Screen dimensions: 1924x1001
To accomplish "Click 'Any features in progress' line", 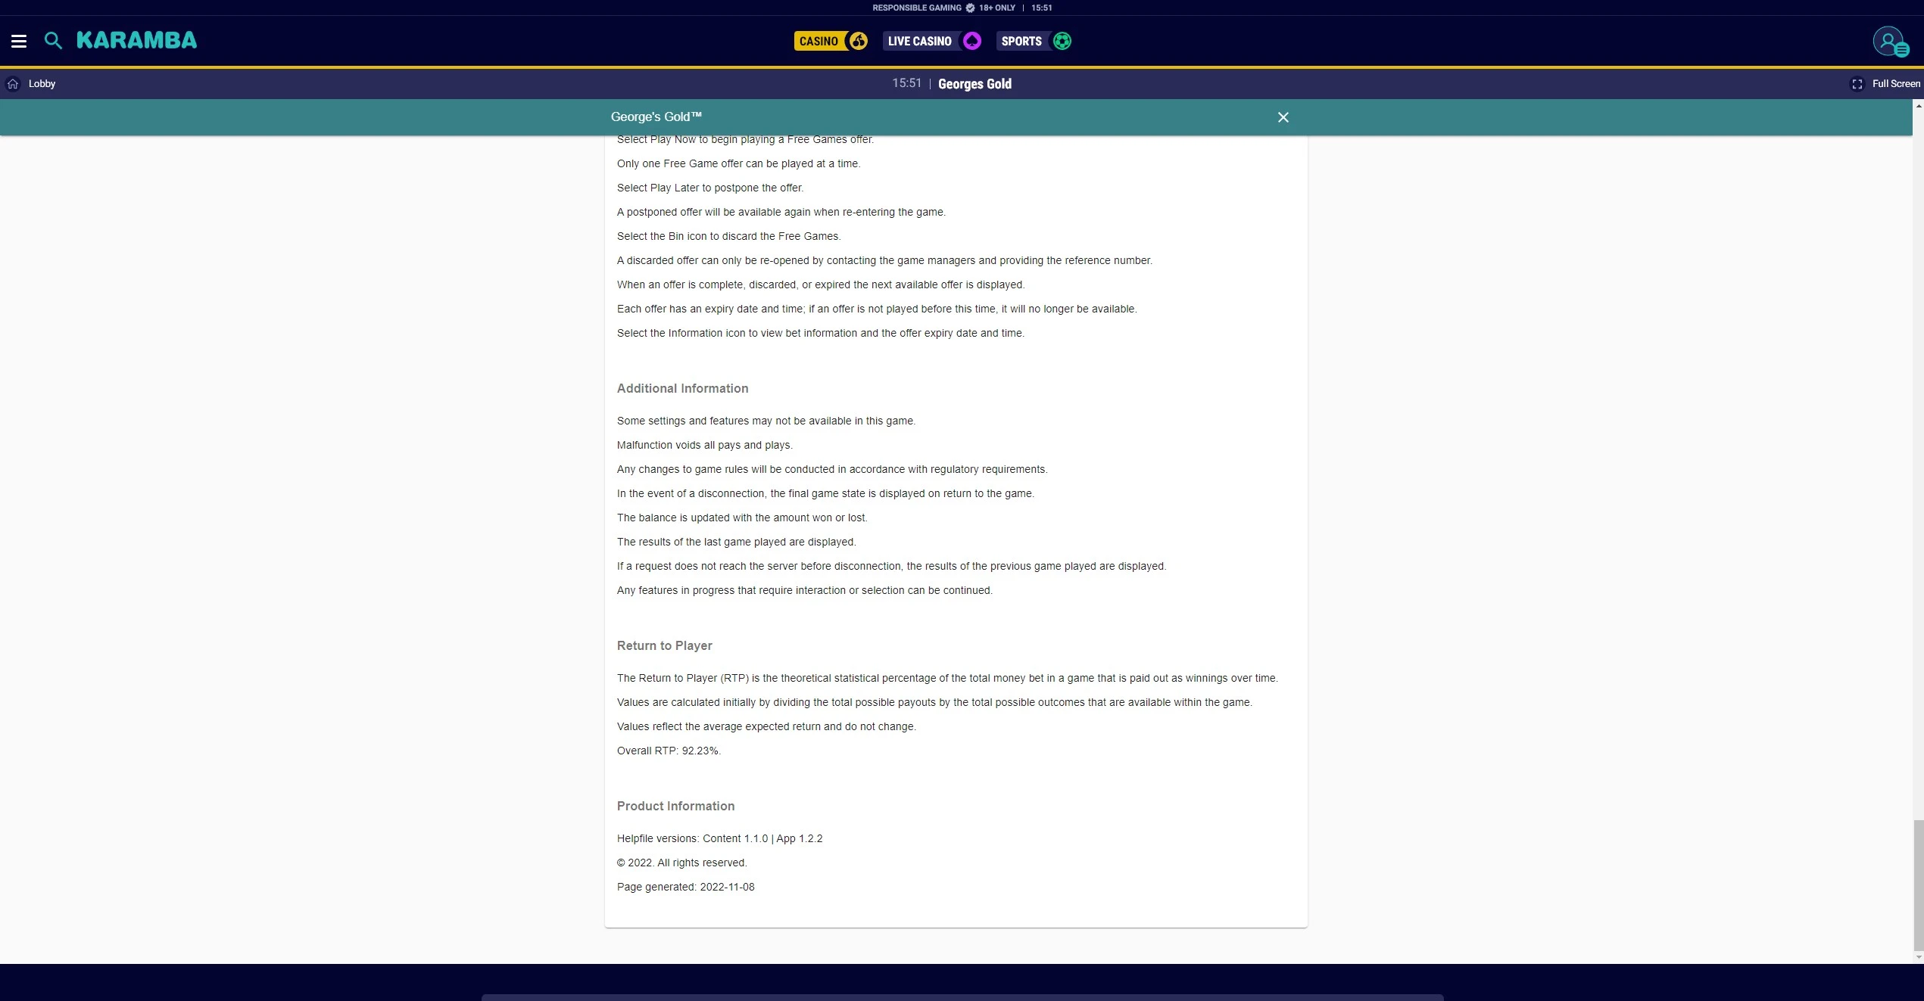I will 804,590.
